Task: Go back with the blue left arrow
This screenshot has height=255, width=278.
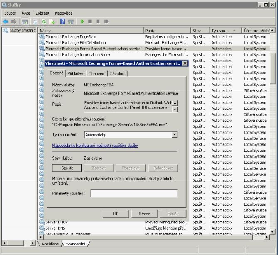Action: pos(6,22)
